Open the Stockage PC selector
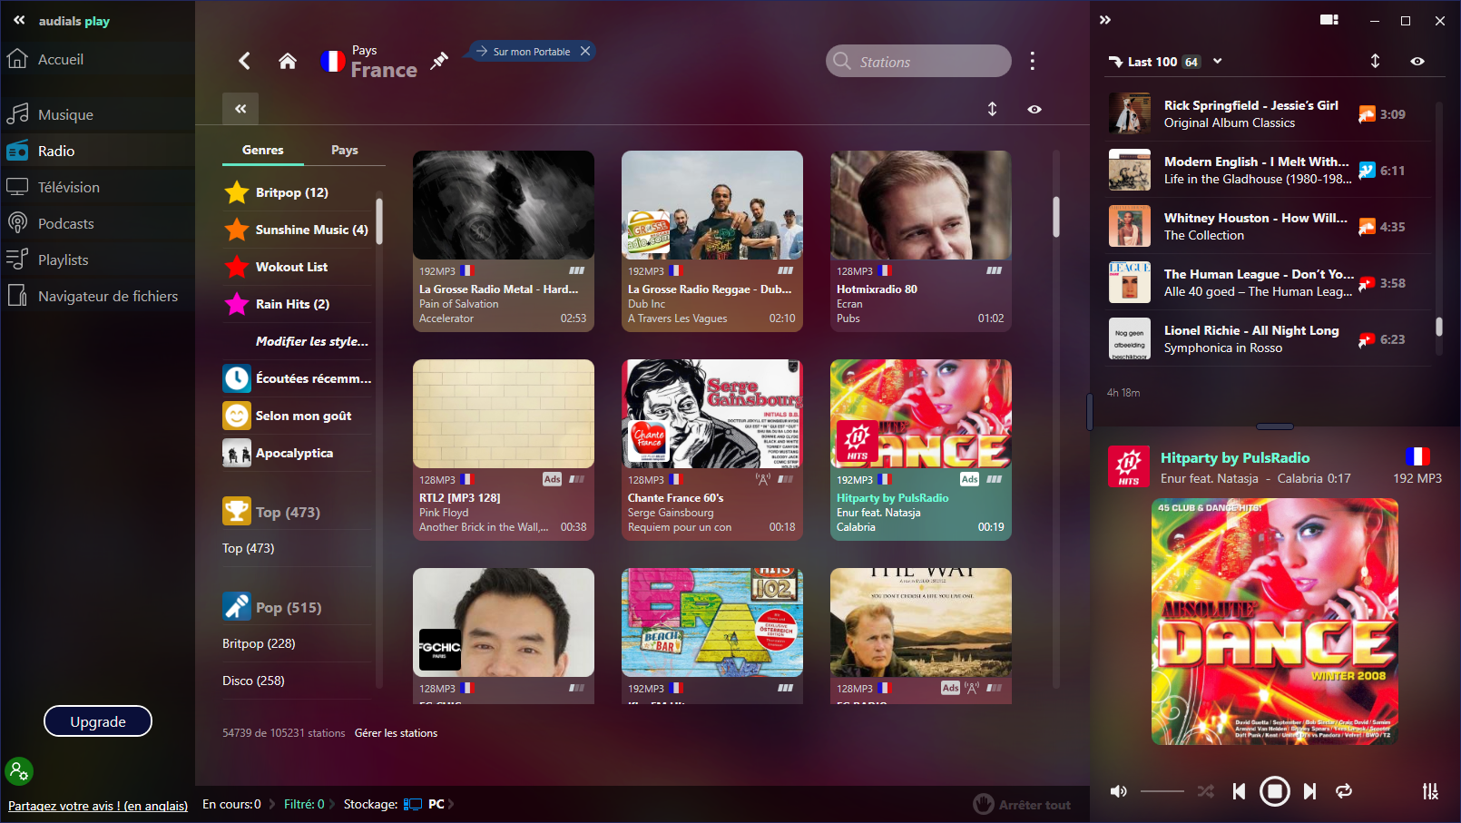The height and width of the screenshot is (823, 1461). coord(397,804)
